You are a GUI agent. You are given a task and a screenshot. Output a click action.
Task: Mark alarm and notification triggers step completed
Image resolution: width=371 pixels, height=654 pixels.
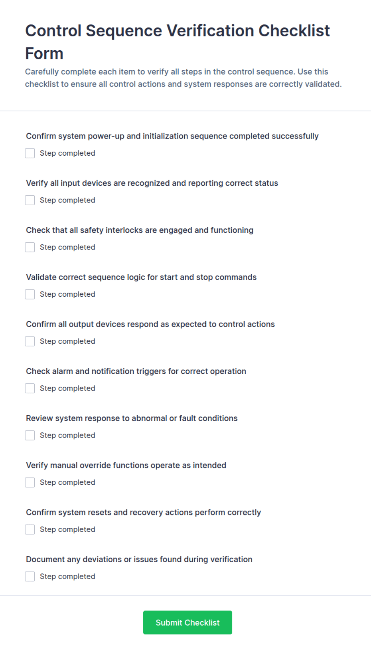coord(30,388)
